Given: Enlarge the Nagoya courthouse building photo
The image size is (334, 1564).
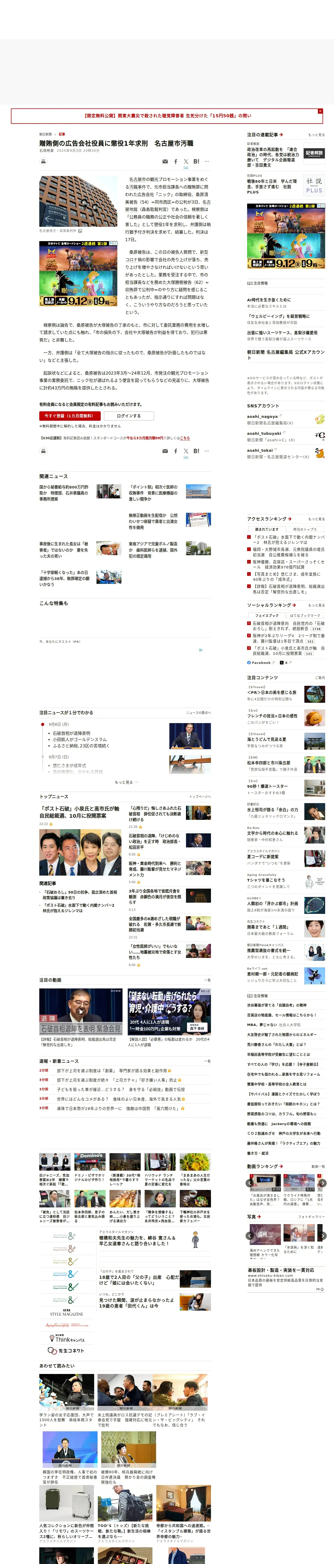Looking at the screenshot, I should point(78,201).
